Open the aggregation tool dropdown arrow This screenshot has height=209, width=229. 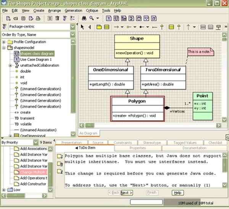point(135,27)
